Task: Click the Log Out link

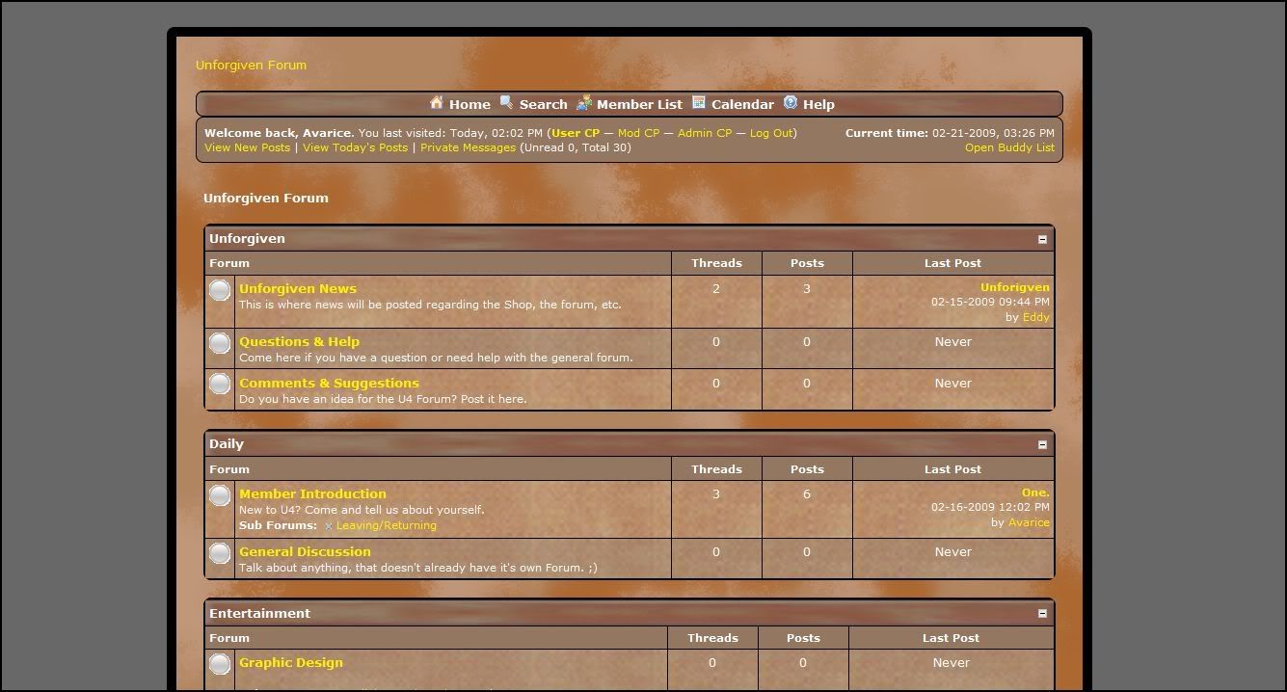Action: pyautogui.click(x=771, y=133)
